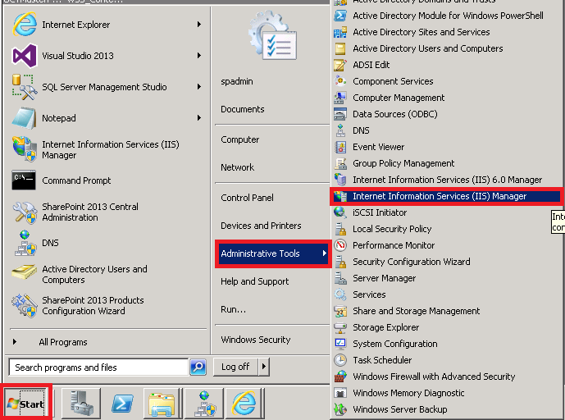Open Group Policy Management
The height and width of the screenshot is (420, 565).
[403, 163]
